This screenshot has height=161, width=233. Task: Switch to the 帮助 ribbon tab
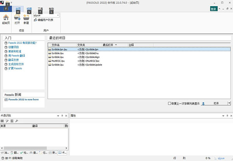pyautogui.click(x=51, y=9)
